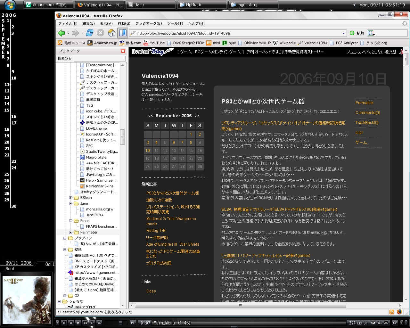This screenshot has height=328, width=410.
Task: Collapse the Fraps bookmark folder
Action: click(71, 221)
